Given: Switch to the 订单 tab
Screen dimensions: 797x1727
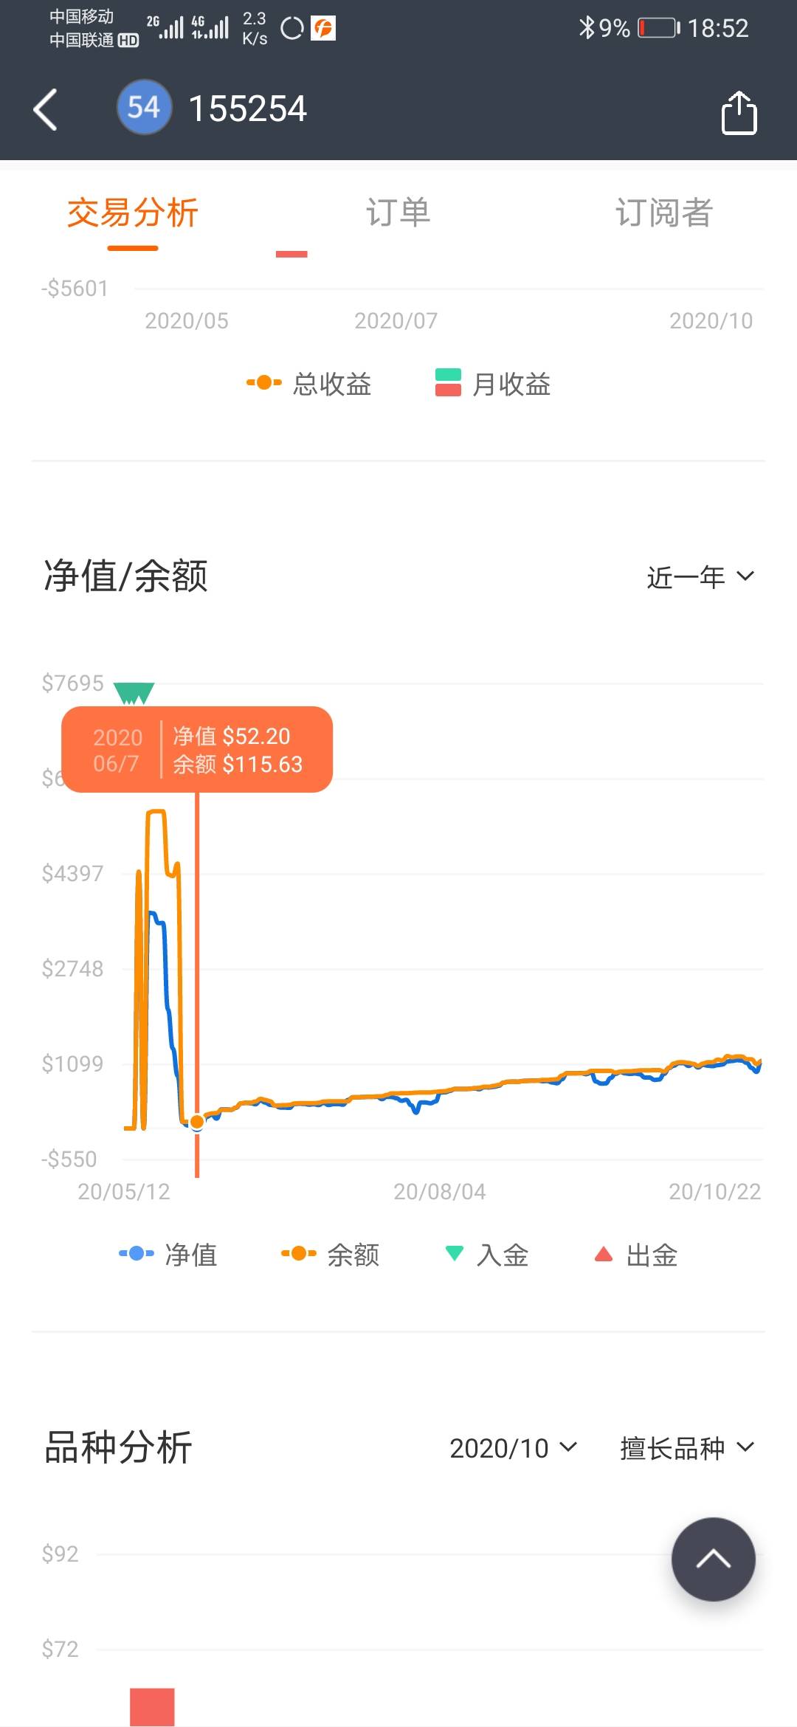Looking at the screenshot, I should 398,213.
